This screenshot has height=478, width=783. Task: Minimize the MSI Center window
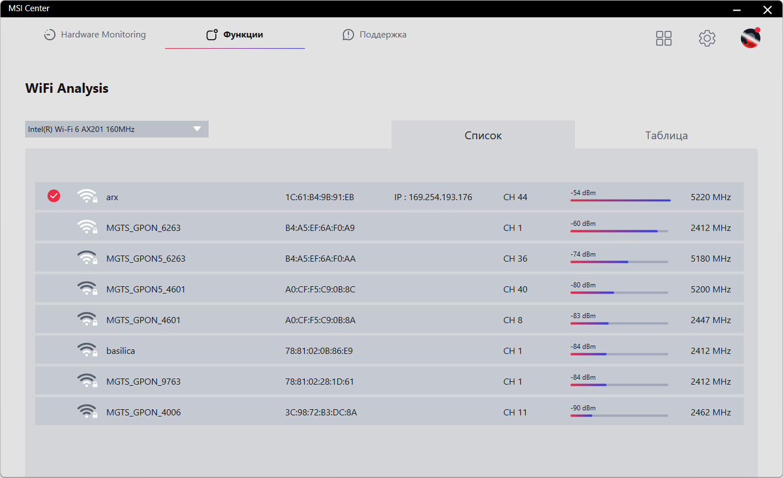point(738,10)
